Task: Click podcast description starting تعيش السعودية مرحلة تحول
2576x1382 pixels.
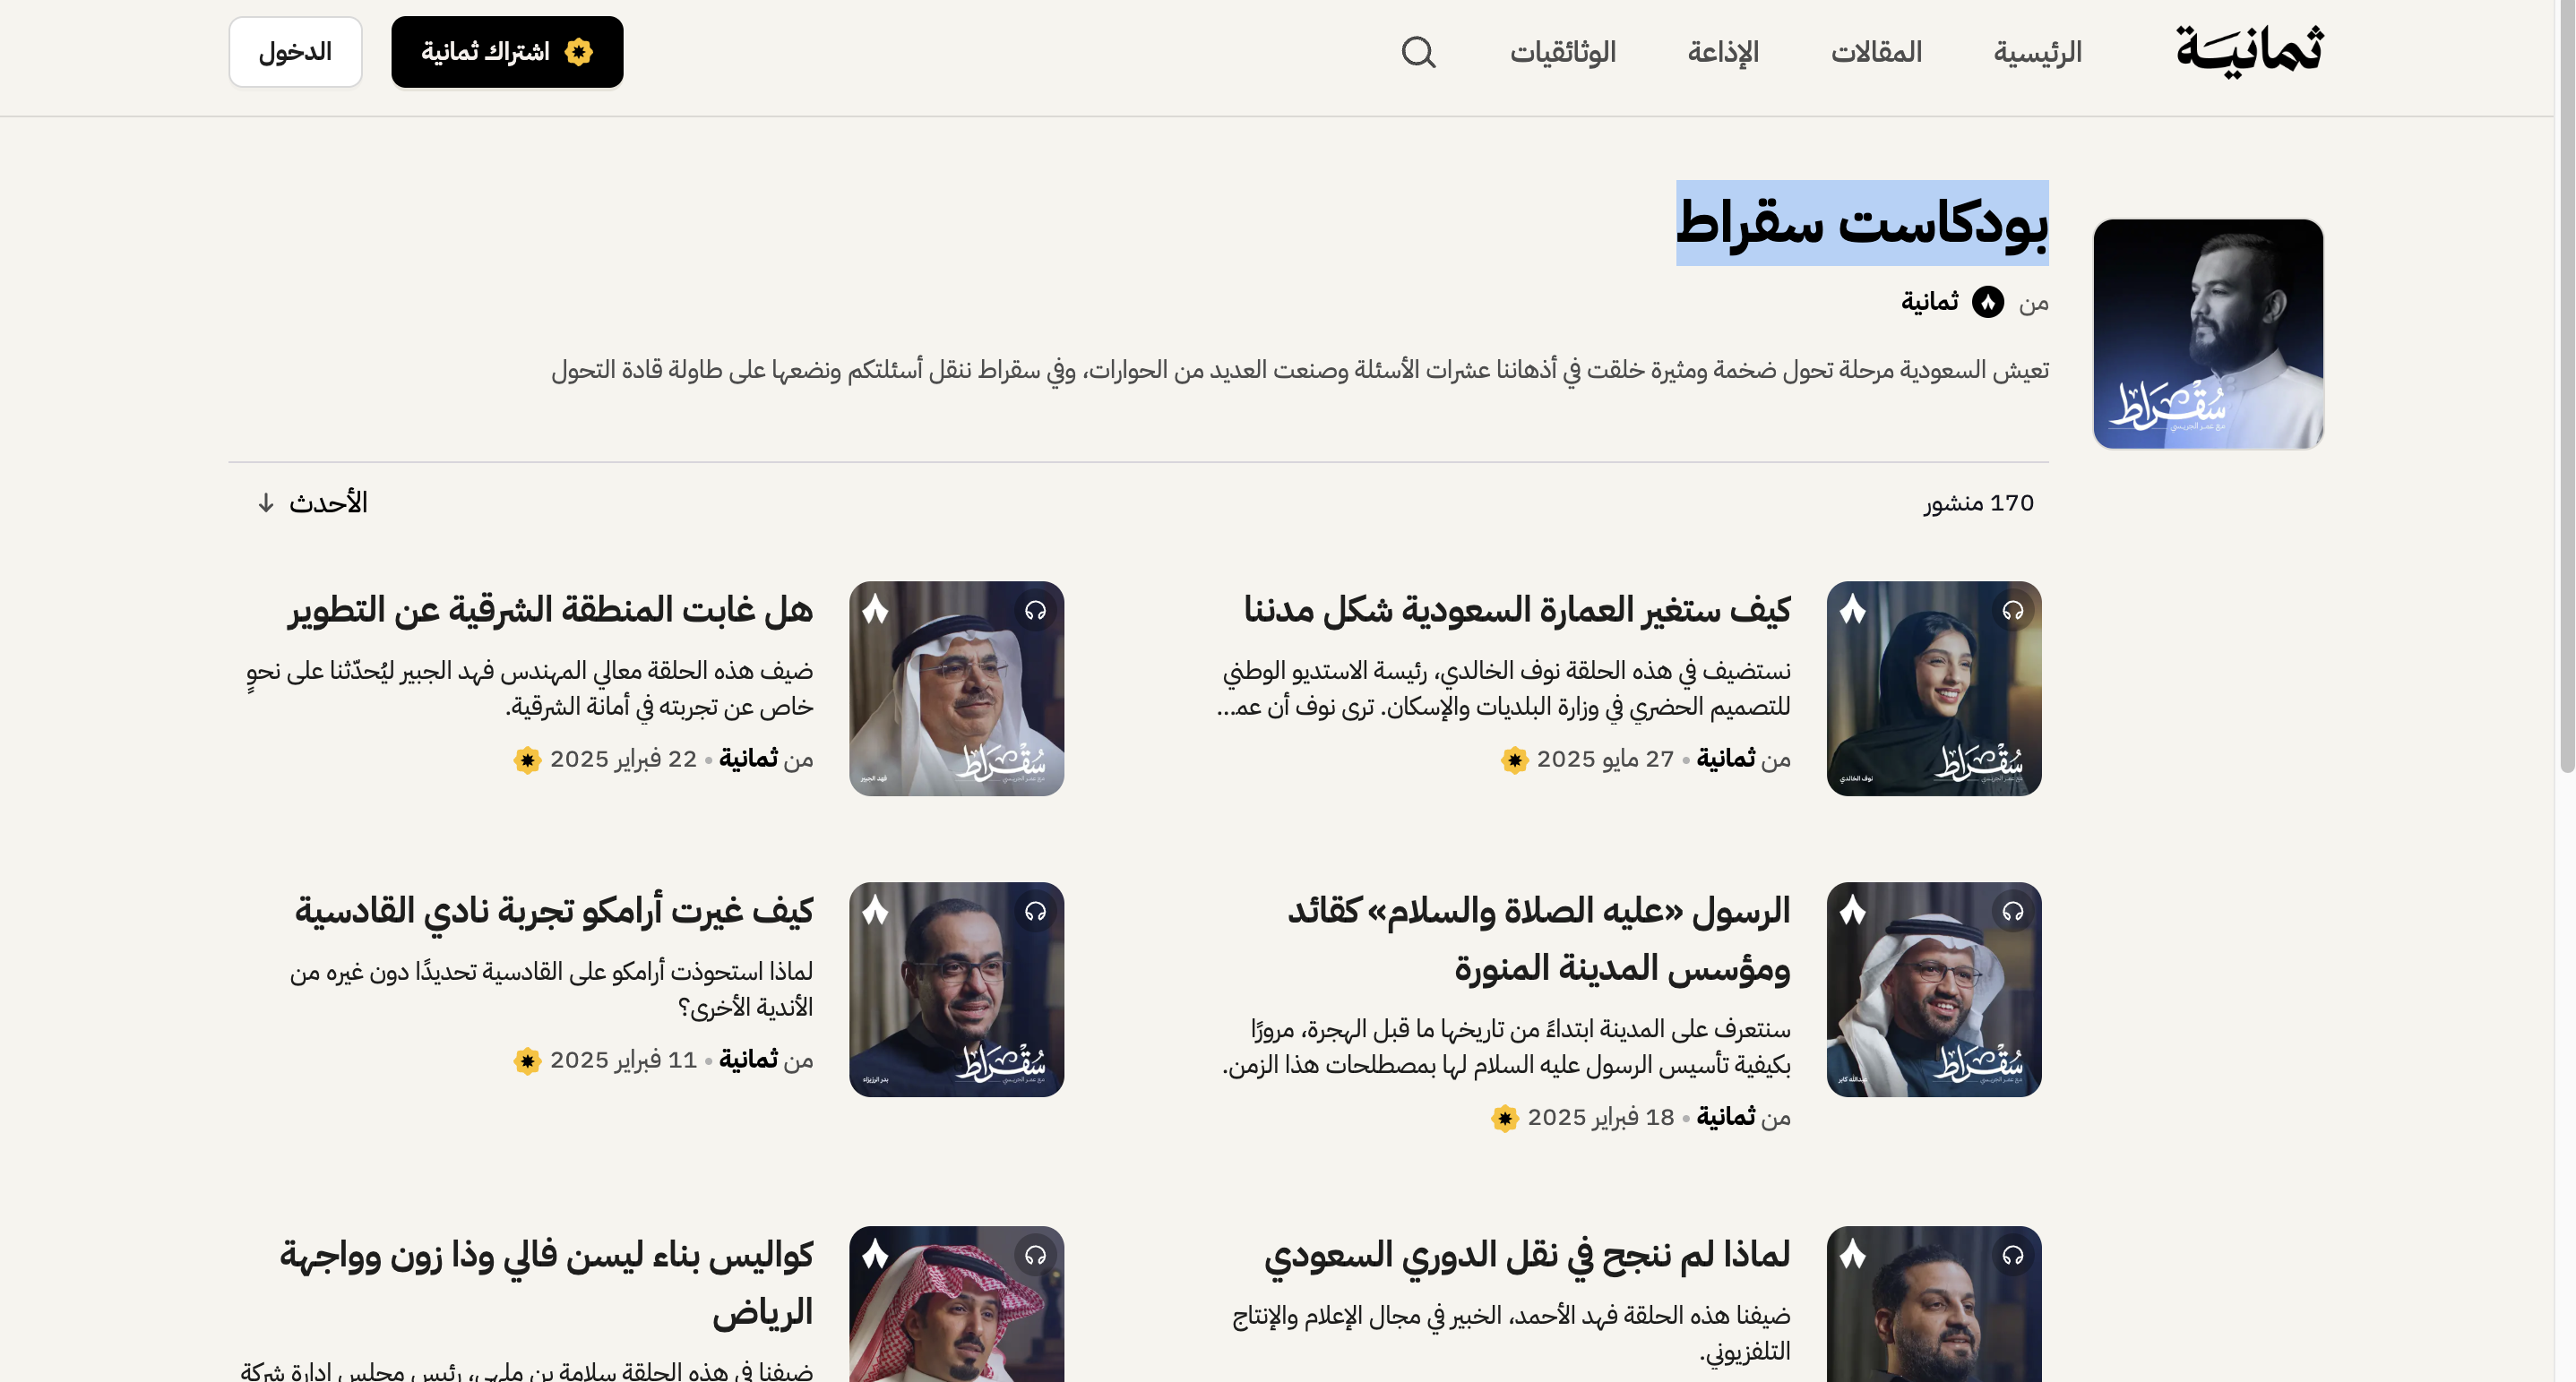Action: (x=1300, y=371)
